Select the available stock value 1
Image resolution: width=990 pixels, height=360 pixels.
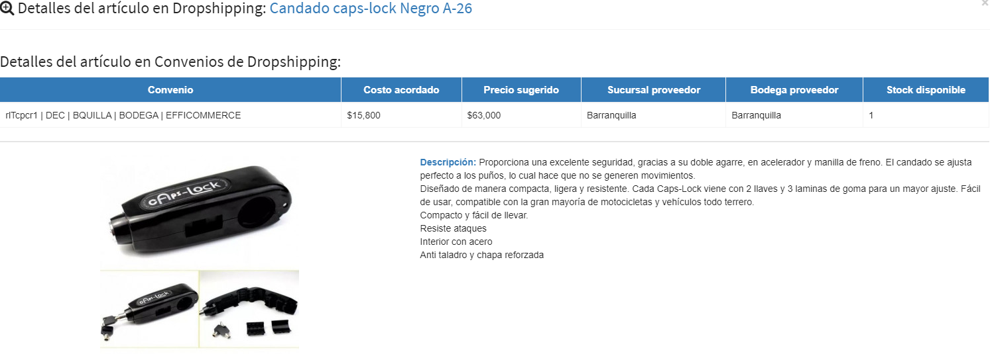click(871, 115)
